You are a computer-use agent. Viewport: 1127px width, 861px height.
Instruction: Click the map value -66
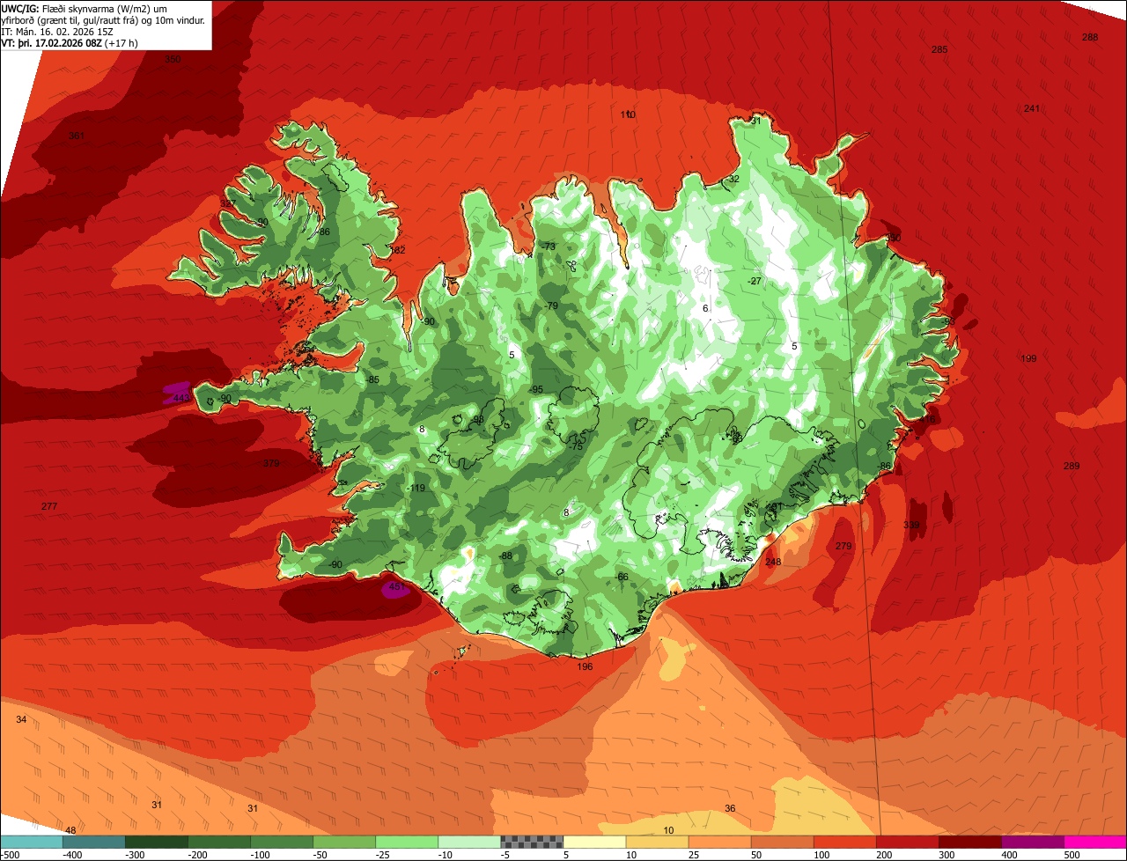pos(622,577)
